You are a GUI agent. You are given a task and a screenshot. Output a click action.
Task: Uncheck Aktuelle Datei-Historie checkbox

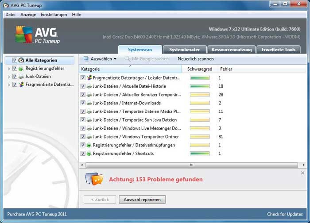coord(83,86)
